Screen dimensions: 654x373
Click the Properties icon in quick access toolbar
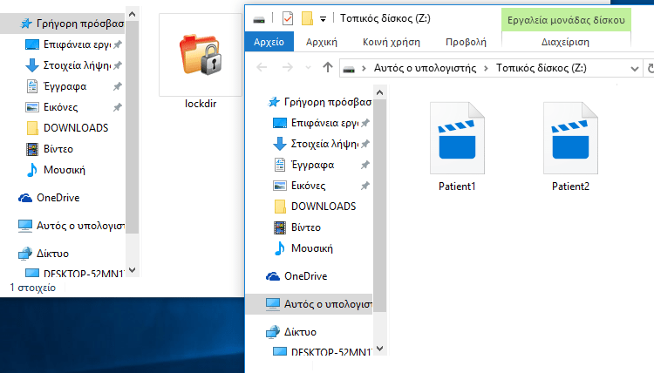(x=288, y=18)
